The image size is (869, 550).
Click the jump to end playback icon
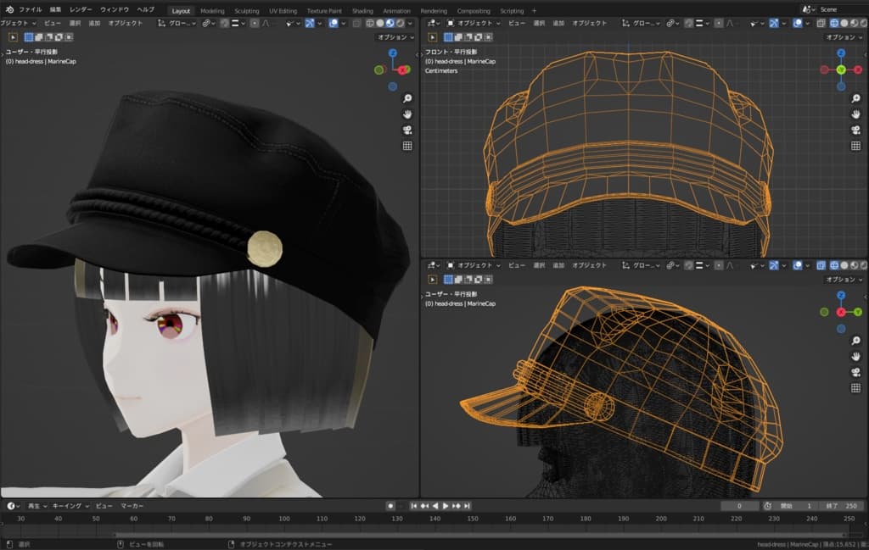point(467,506)
